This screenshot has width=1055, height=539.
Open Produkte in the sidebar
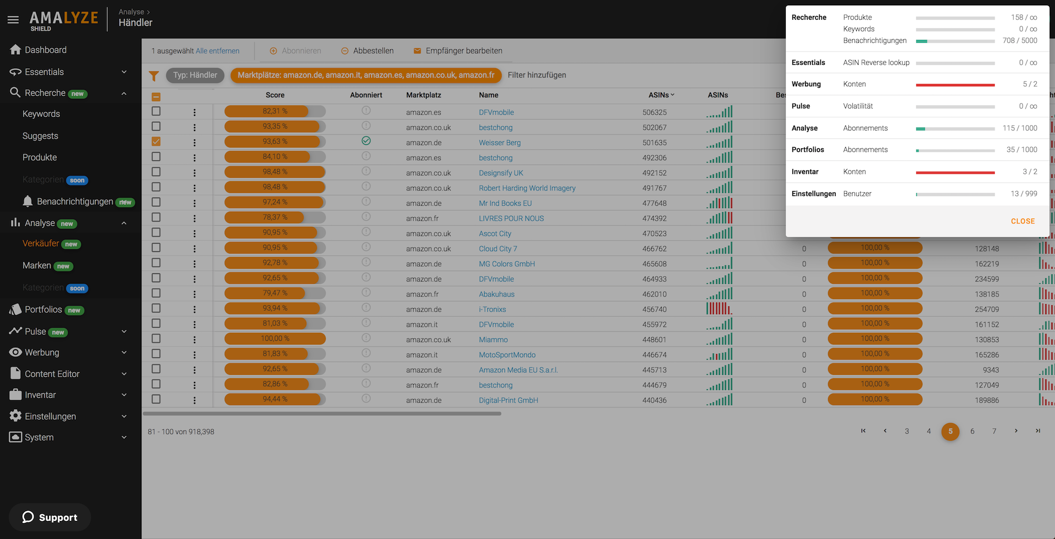[40, 158]
